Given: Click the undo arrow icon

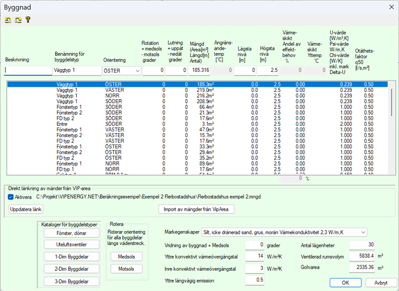Looking at the screenshot, I should click(8, 20).
